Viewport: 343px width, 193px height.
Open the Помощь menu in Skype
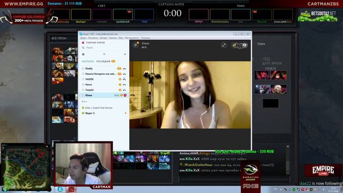[145, 38]
